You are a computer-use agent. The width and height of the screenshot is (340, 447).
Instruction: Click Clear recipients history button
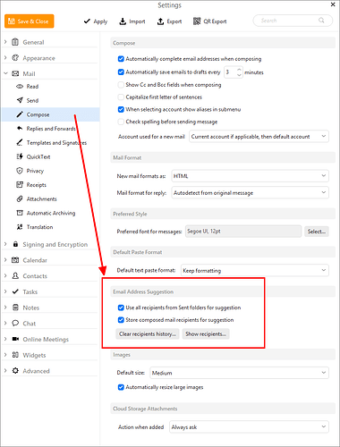[x=148, y=334]
